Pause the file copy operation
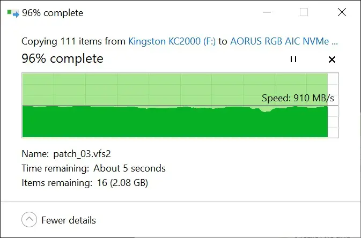The width and height of the screenshot is (361, 238). (293, 59)
